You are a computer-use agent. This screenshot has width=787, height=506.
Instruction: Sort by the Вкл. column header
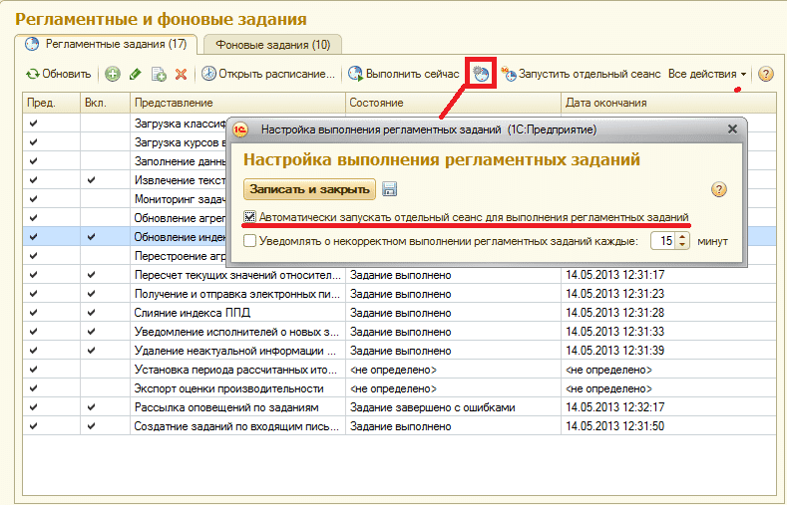pyautogui.click(x=105, y=103)
